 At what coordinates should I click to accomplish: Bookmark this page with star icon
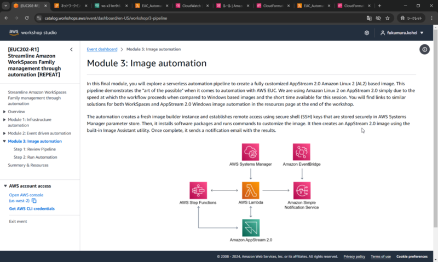[388, 18]
